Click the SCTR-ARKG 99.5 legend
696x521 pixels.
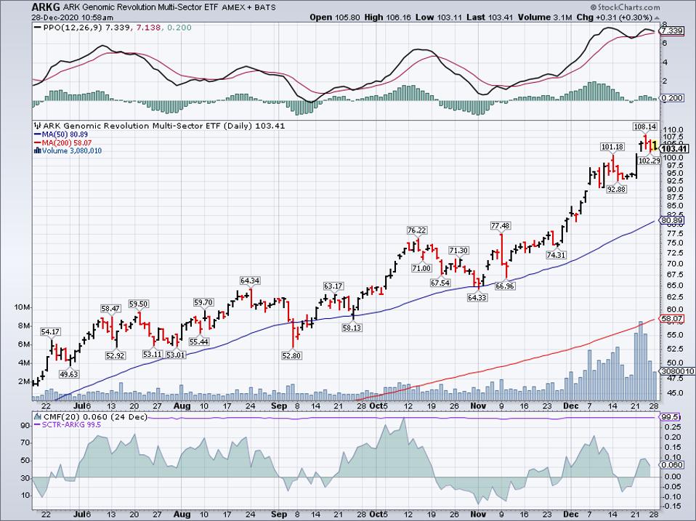(68, 424)
